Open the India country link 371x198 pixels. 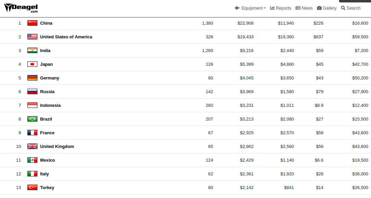point(45,50)
